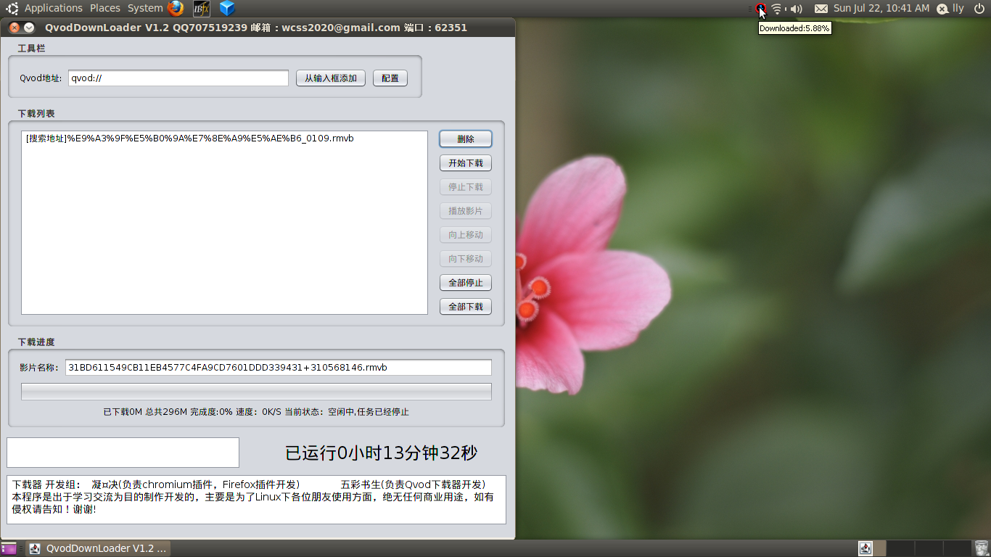Switch to the QvodDownLoader V1.2 taskbar button

coord(99,548)
